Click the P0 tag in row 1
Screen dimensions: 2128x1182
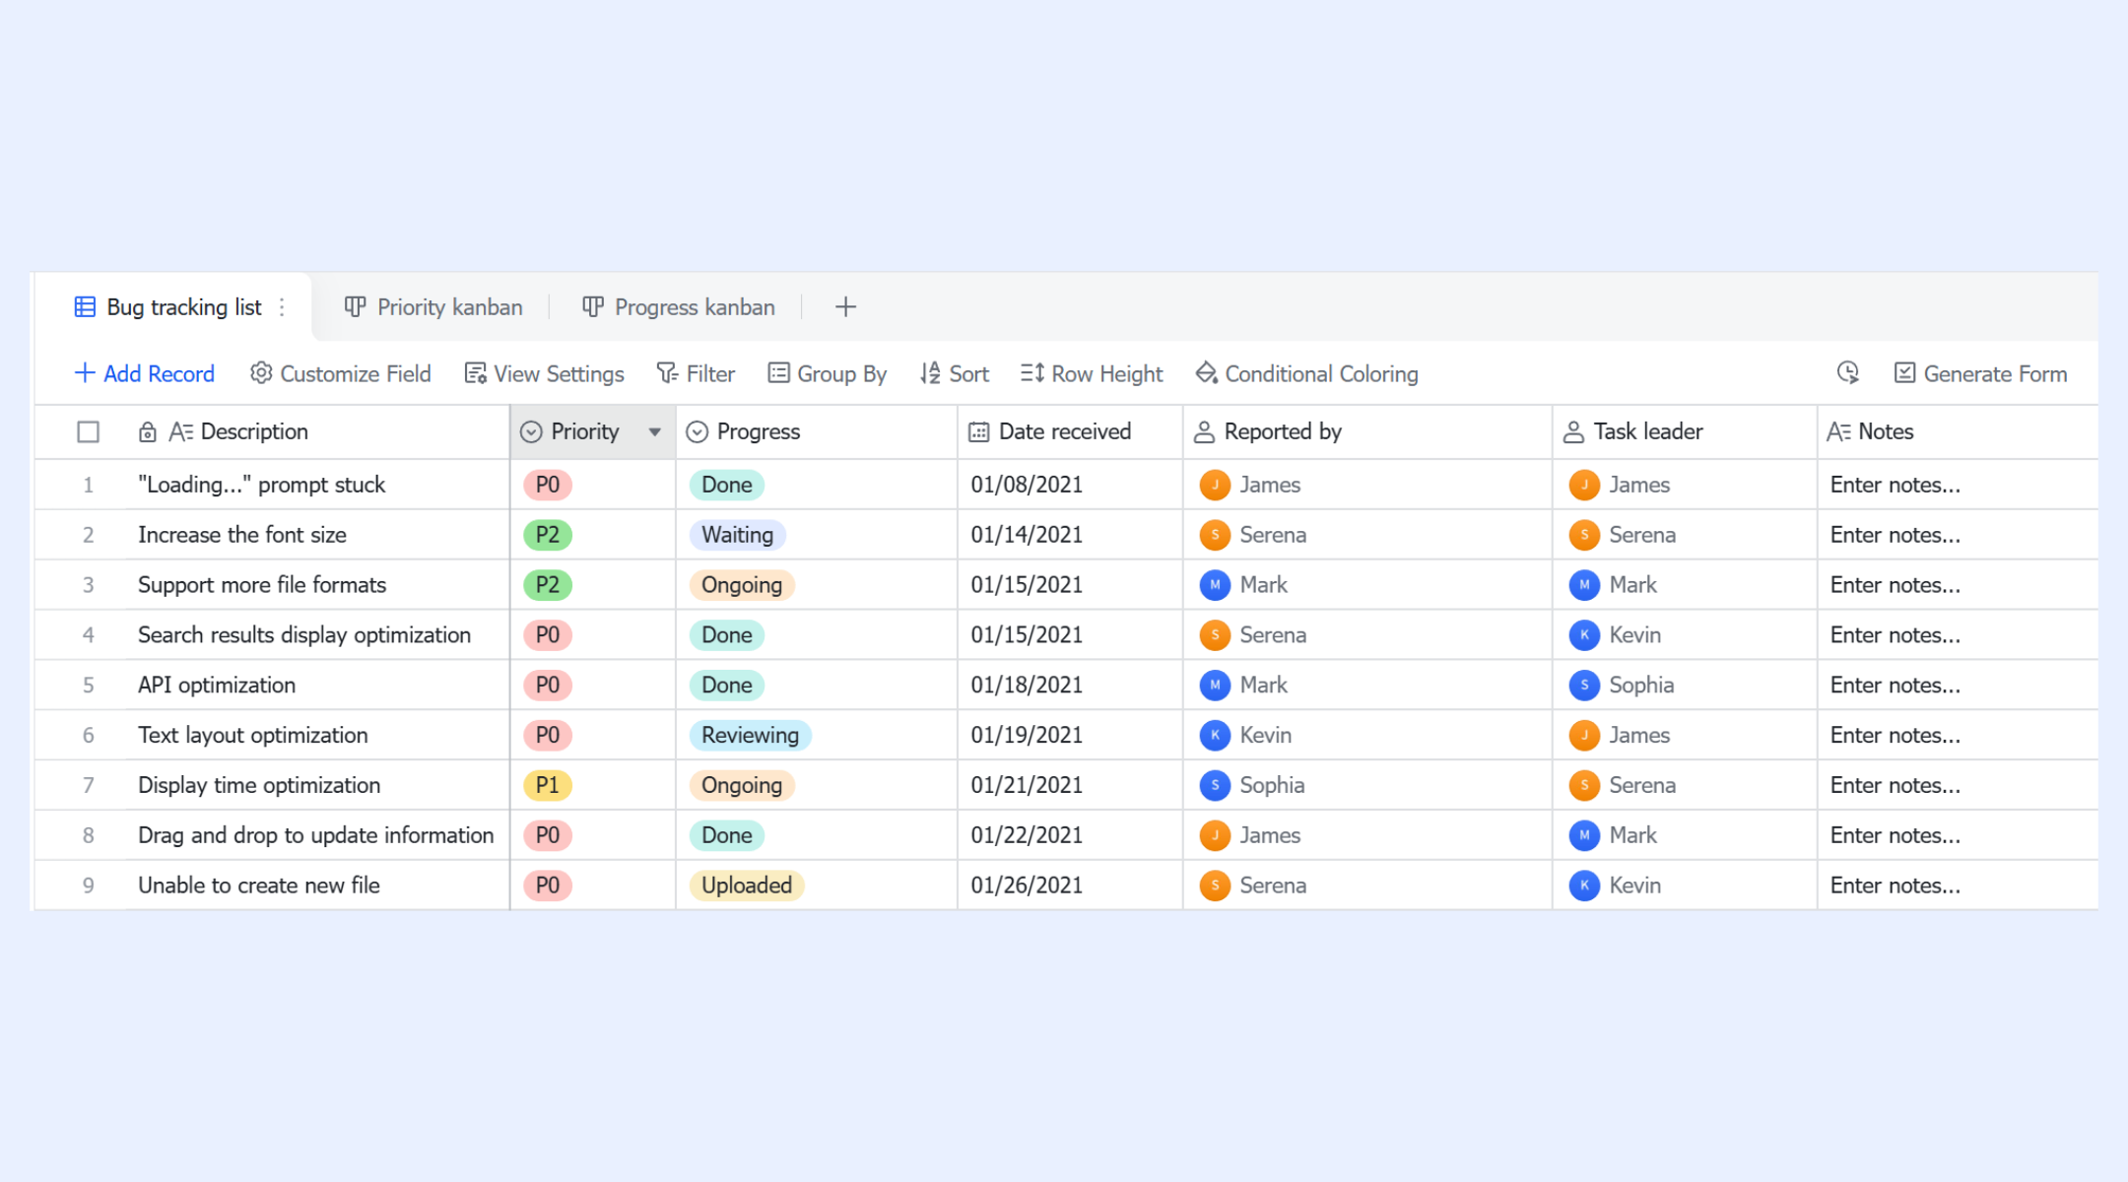pyautogui.click(x=548, y=485)
